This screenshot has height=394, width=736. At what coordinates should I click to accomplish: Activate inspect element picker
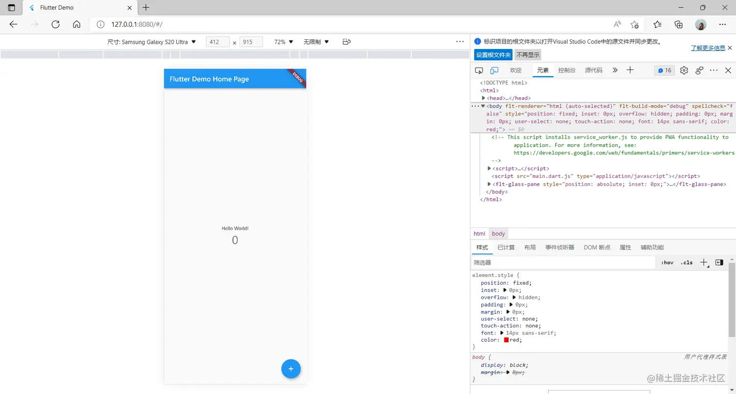(x=479, y=70)
